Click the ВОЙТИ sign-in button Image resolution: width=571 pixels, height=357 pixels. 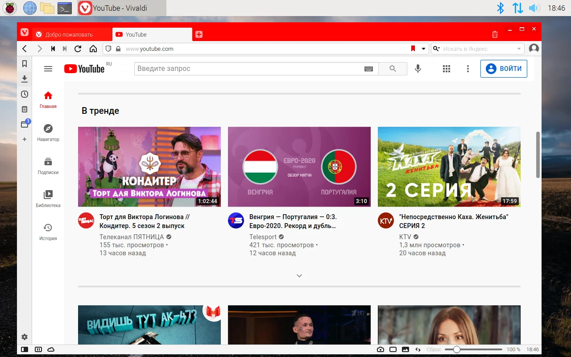[504, 69]
